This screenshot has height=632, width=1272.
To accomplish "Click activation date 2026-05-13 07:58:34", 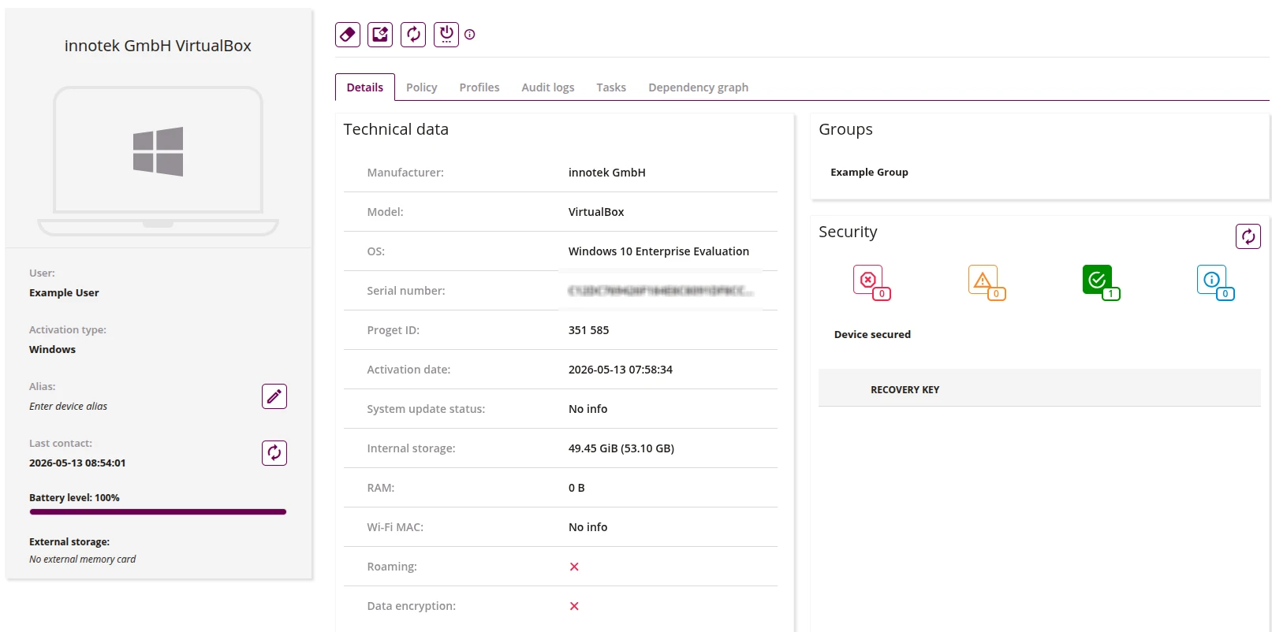I will tap(621, 370).
